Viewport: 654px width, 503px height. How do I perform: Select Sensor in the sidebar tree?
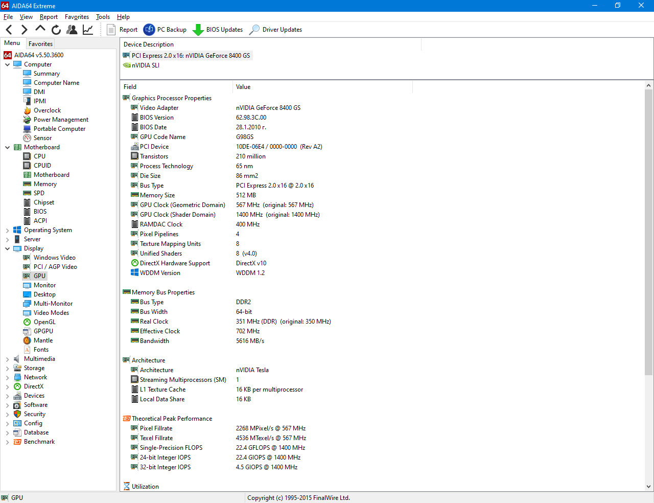(42, 138)
